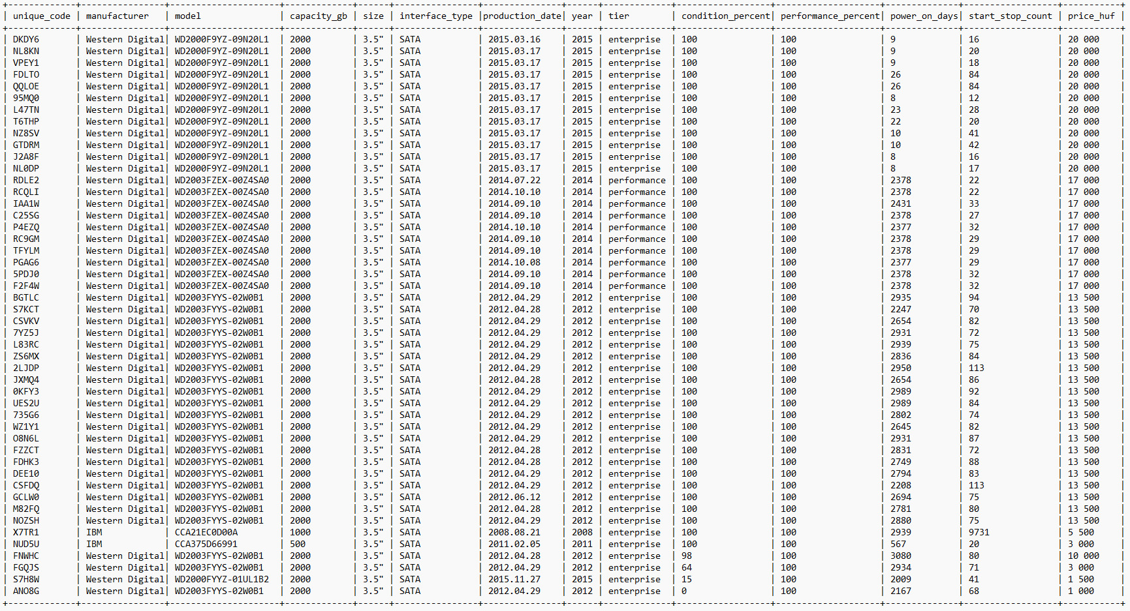1130x611 pixels.
Task: Click model CCA21EC0D00A
Action: (x=206, y=532)
